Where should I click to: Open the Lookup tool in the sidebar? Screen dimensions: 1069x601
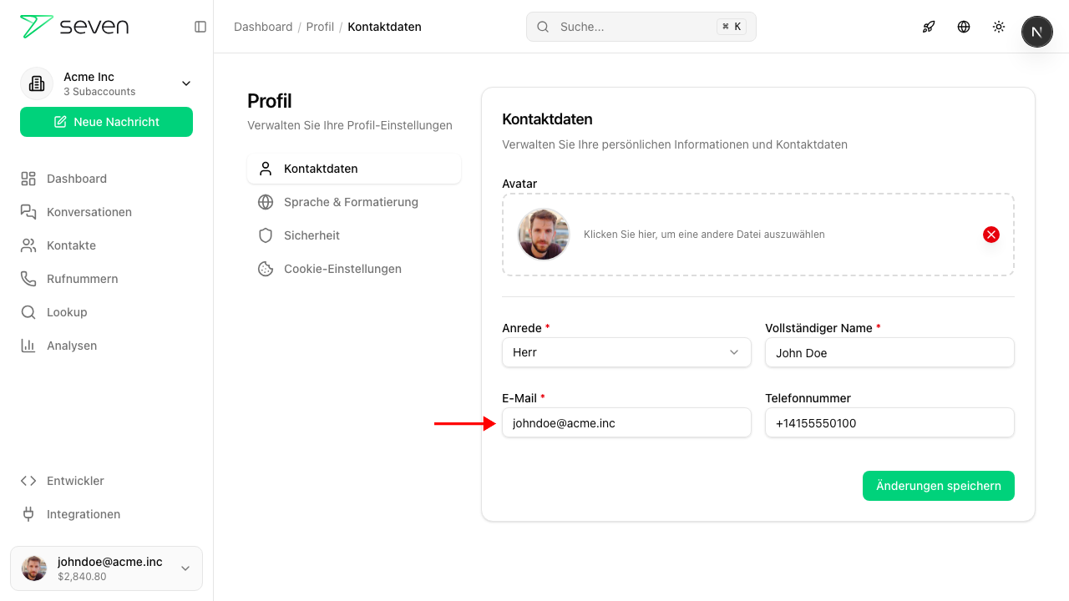pos(68,312)
